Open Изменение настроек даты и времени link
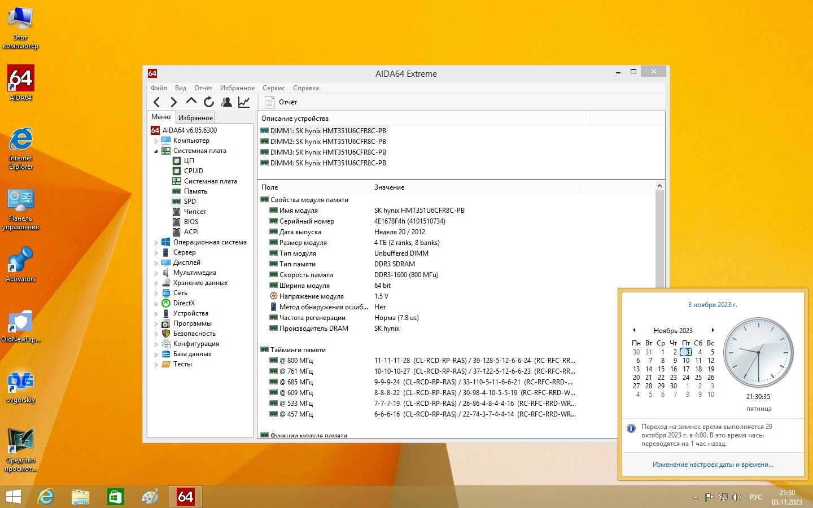Image resolution: width=813 pixels, height=508 pixels. (713, 465)
